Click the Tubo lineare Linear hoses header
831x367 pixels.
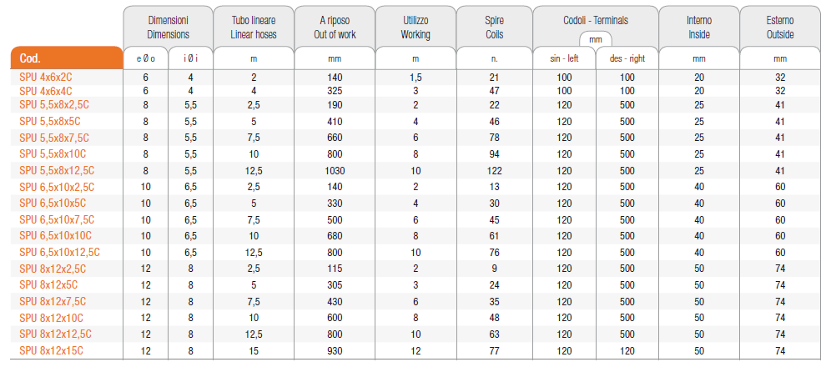(x=254, y=28)
